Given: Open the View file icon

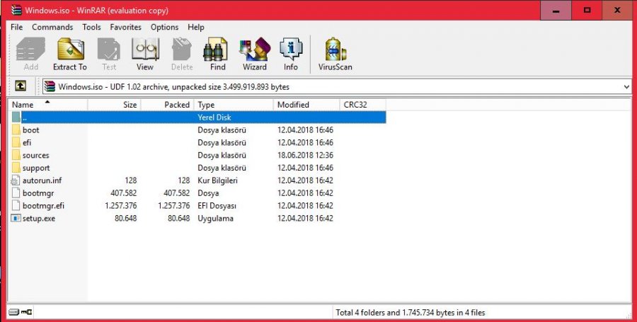Looking at the screenshot, I should tap(145, 49).
